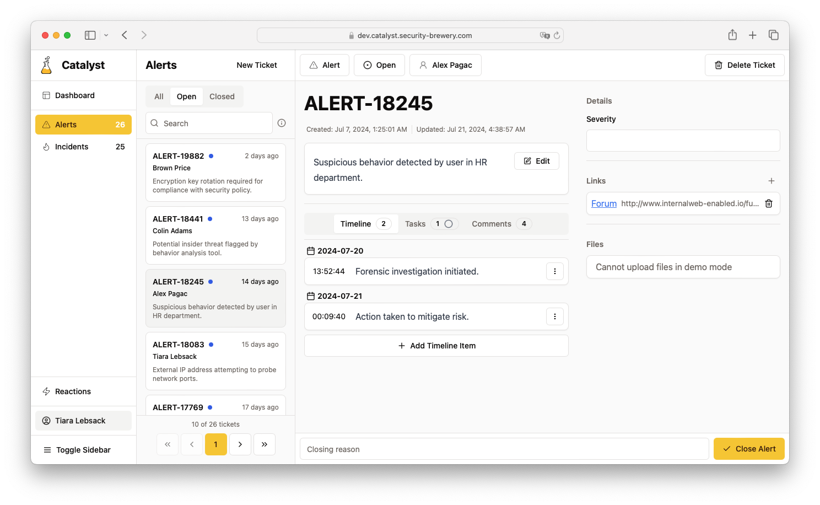
Task: Go to next page of tickets
Action: pyautogui.click(x=240, y=444)
